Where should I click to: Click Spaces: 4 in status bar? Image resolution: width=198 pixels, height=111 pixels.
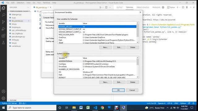161,103
